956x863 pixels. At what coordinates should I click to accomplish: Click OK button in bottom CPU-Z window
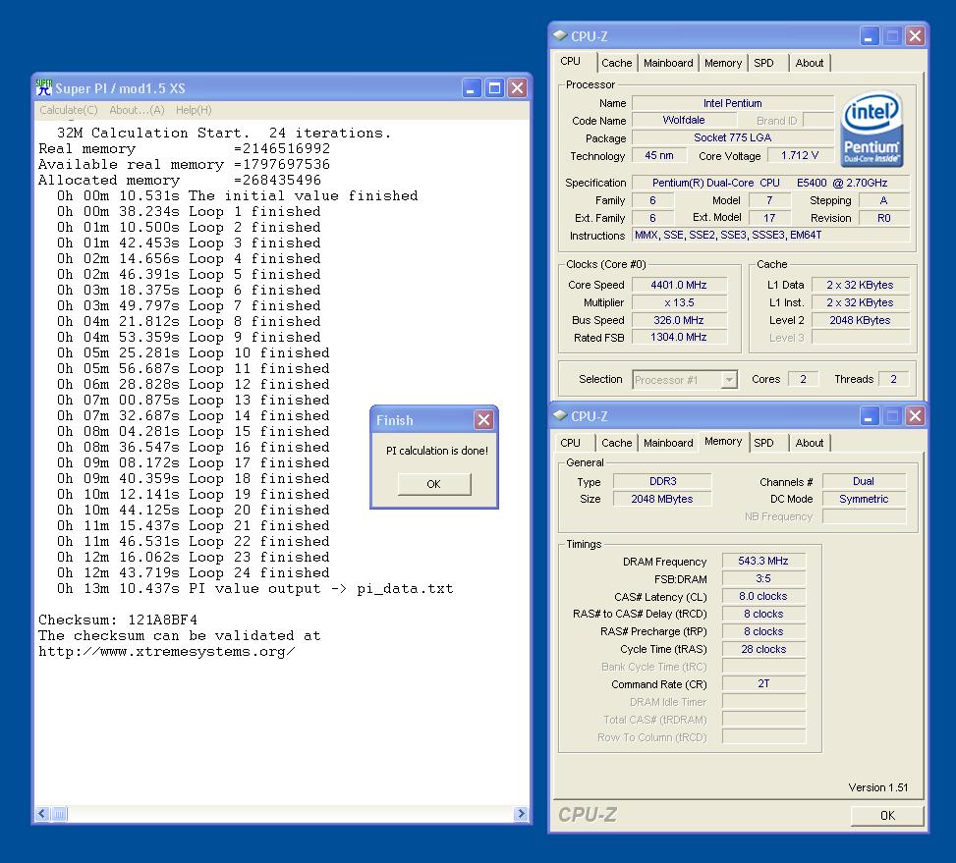[x=887, y=816]
